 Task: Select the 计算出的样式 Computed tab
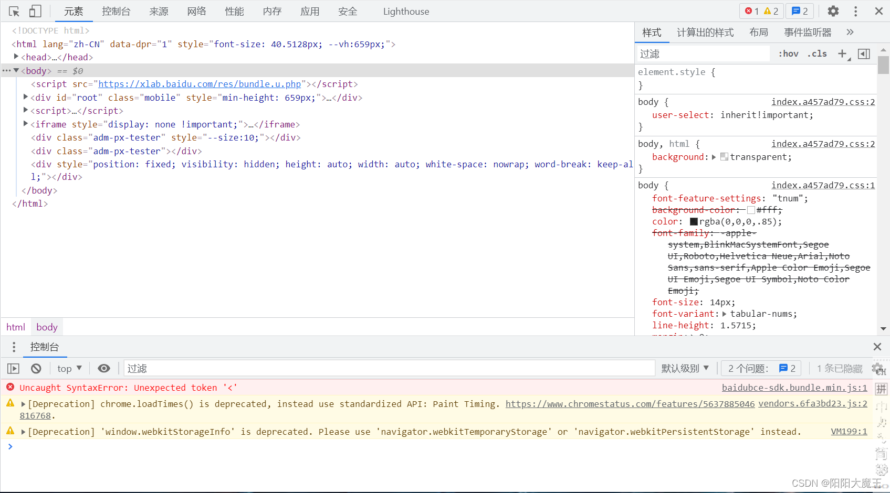(x=705, y=33)
